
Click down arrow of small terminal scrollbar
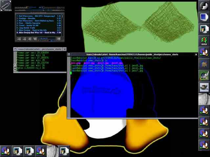coord(15,70)
